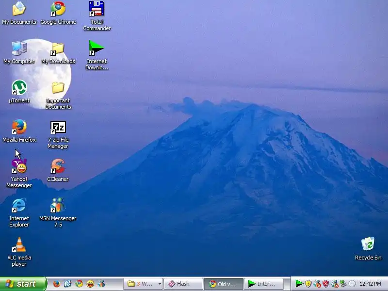Open the red shield tray icon
This screenshot has width=388, height=291.
[x=325, y=284]
